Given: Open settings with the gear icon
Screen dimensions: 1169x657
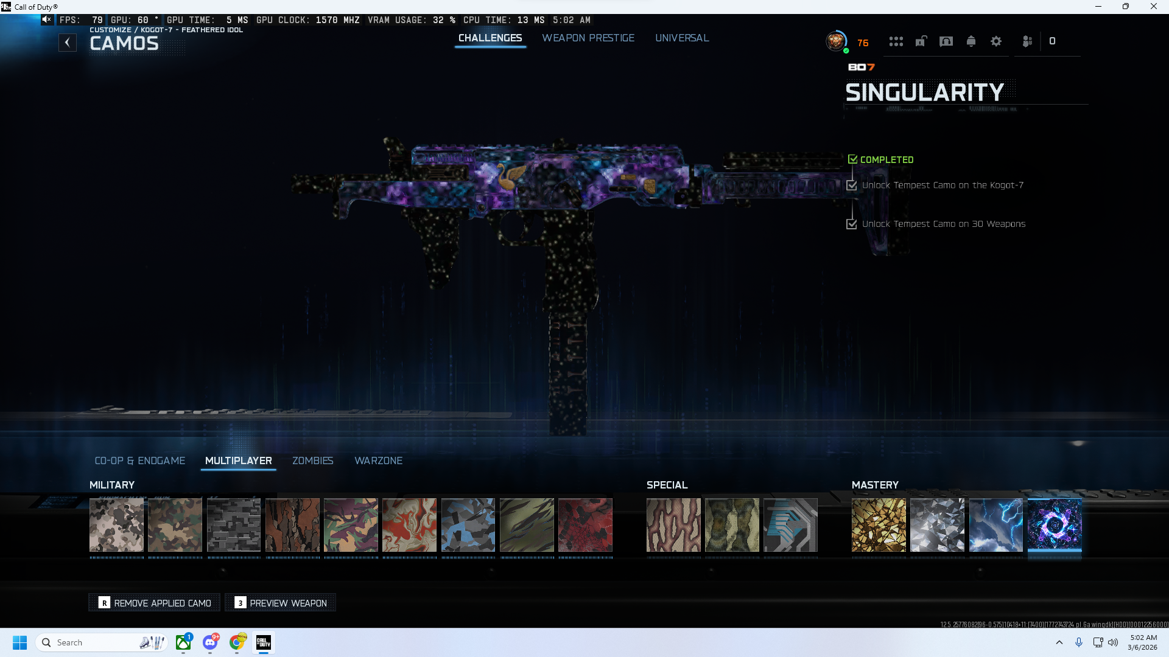Looking at the screenshot, I should (x=996, y=41).
